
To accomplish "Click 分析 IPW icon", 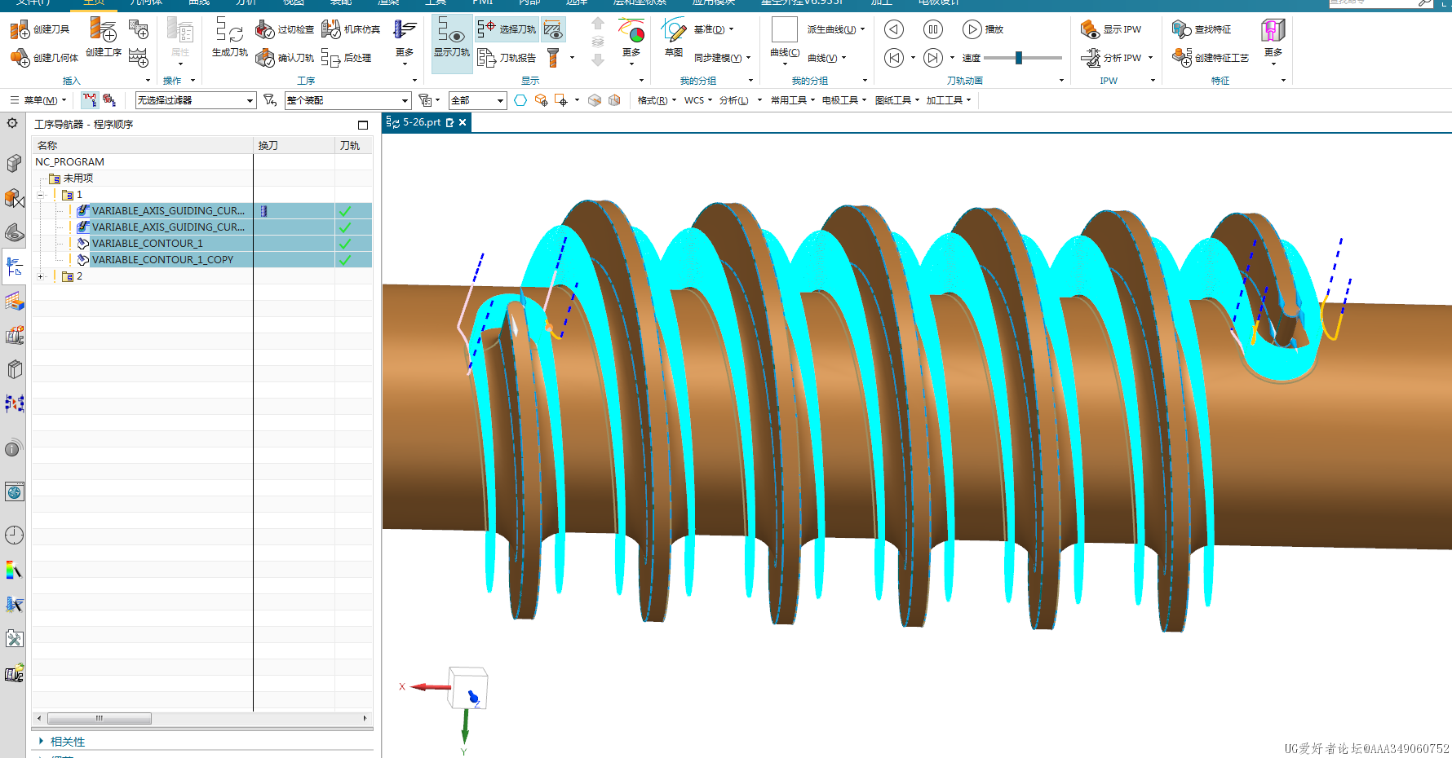I will pos(1091,57).
